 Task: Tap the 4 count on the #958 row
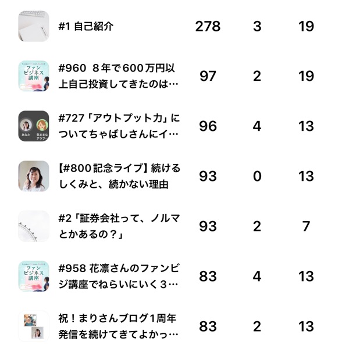point(257,276)
